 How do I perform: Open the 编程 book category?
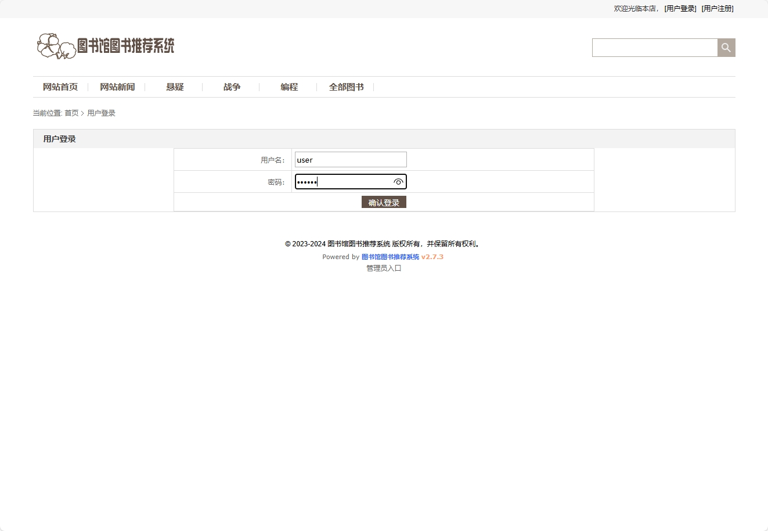[x=289, y=87]
